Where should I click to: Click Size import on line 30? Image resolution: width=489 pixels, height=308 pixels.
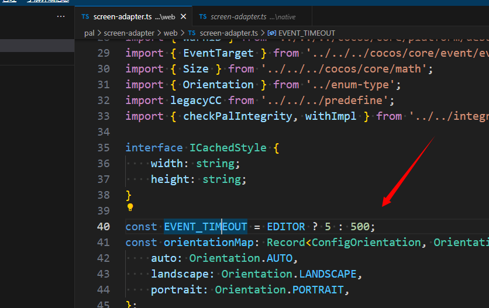[196, 68]
